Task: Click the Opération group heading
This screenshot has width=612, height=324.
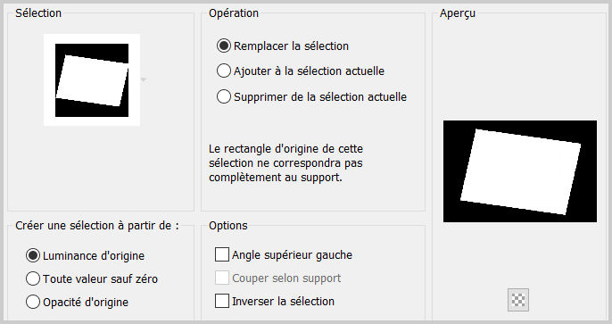Action: click(x=234, y=12)
